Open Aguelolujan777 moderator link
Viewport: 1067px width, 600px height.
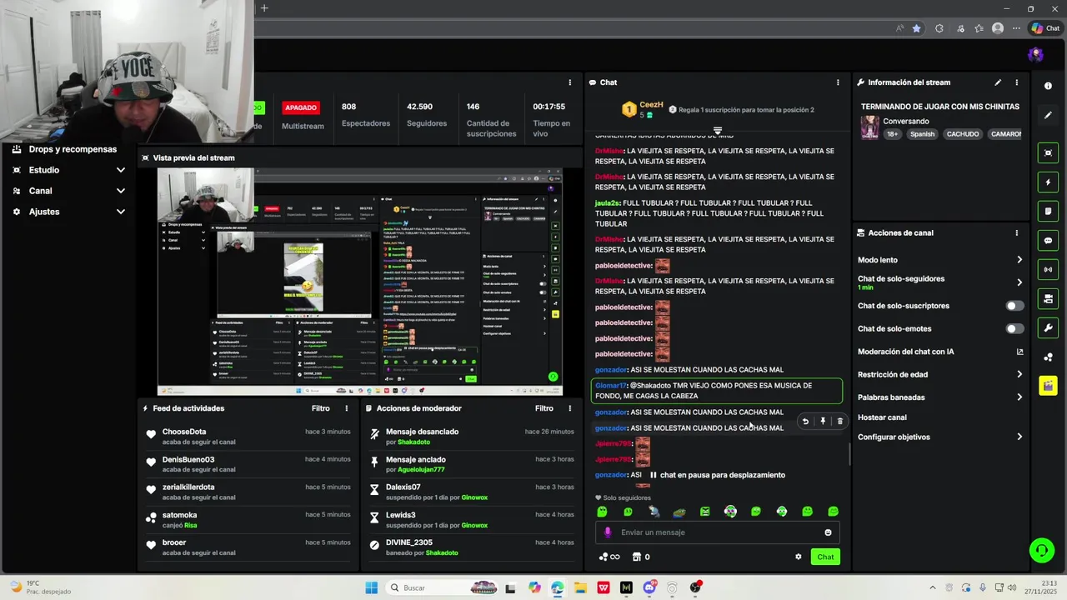point(421,470)
